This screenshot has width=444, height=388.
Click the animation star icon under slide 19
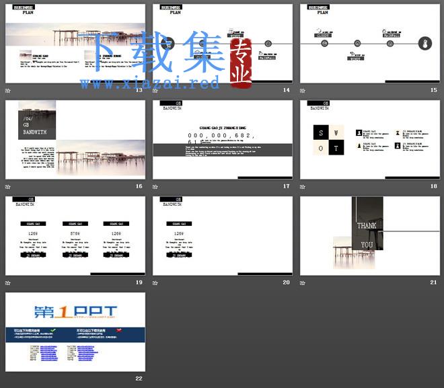(8, 282)
